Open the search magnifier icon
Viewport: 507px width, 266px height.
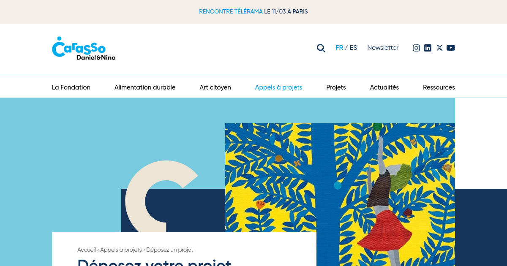click(321, 48)
